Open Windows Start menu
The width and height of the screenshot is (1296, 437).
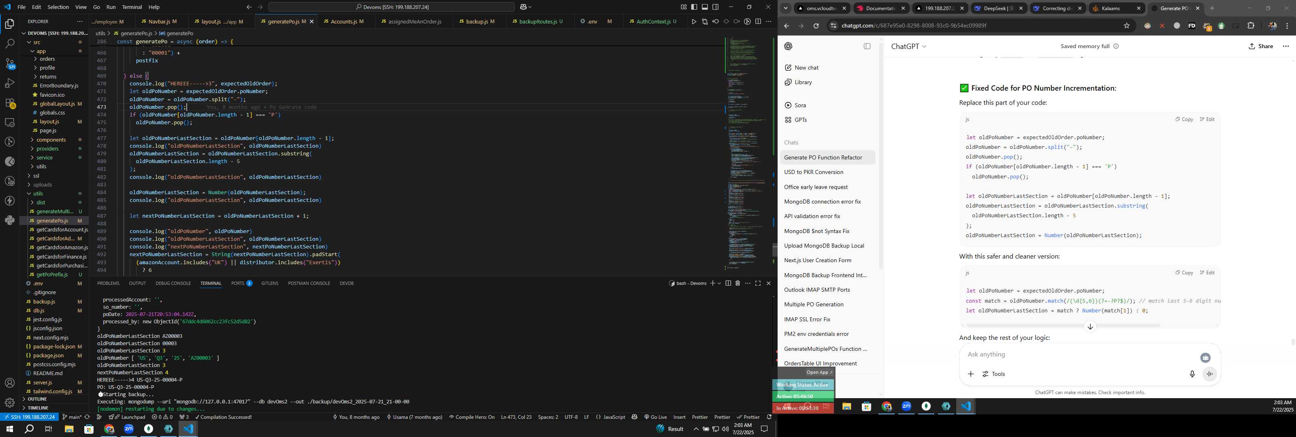9,429
